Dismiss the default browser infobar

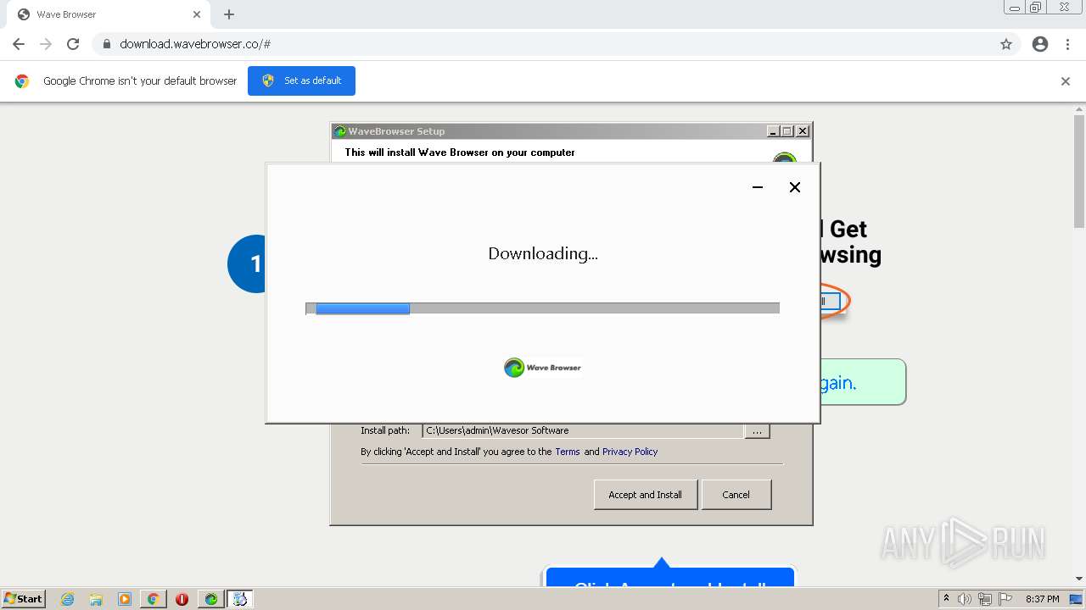pos(1066,81)
